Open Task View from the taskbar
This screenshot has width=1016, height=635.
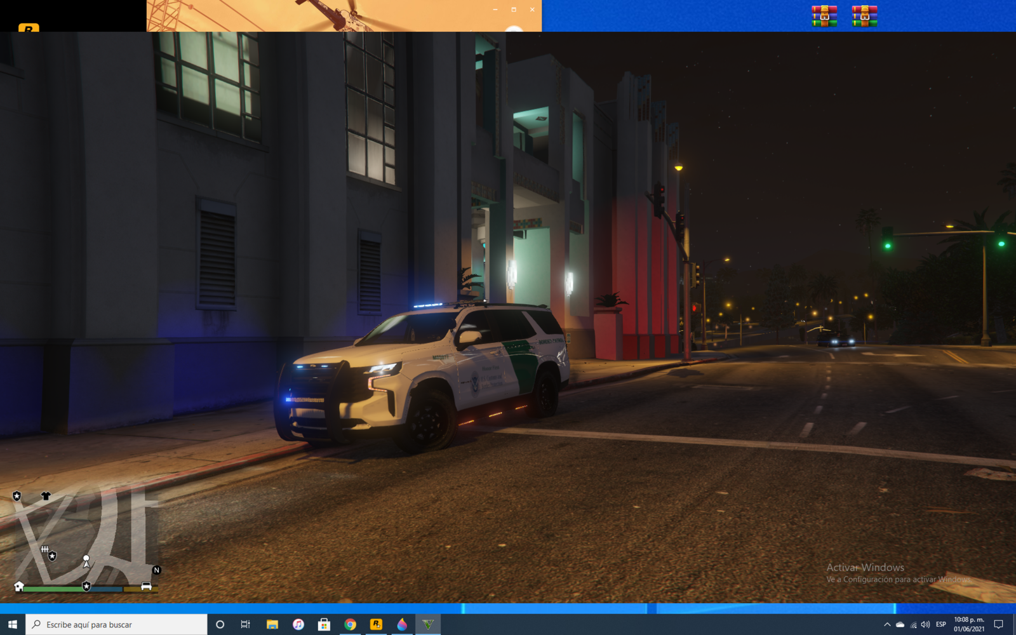coord(245,624)
